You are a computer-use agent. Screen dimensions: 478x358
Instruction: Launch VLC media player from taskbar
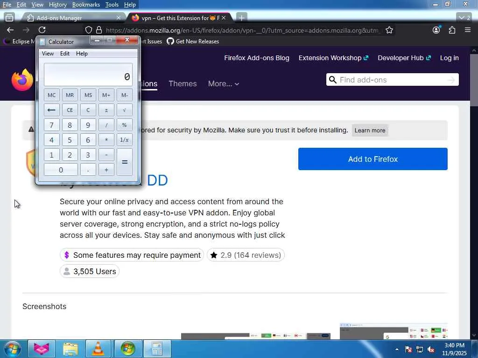(x=98, y=349)
